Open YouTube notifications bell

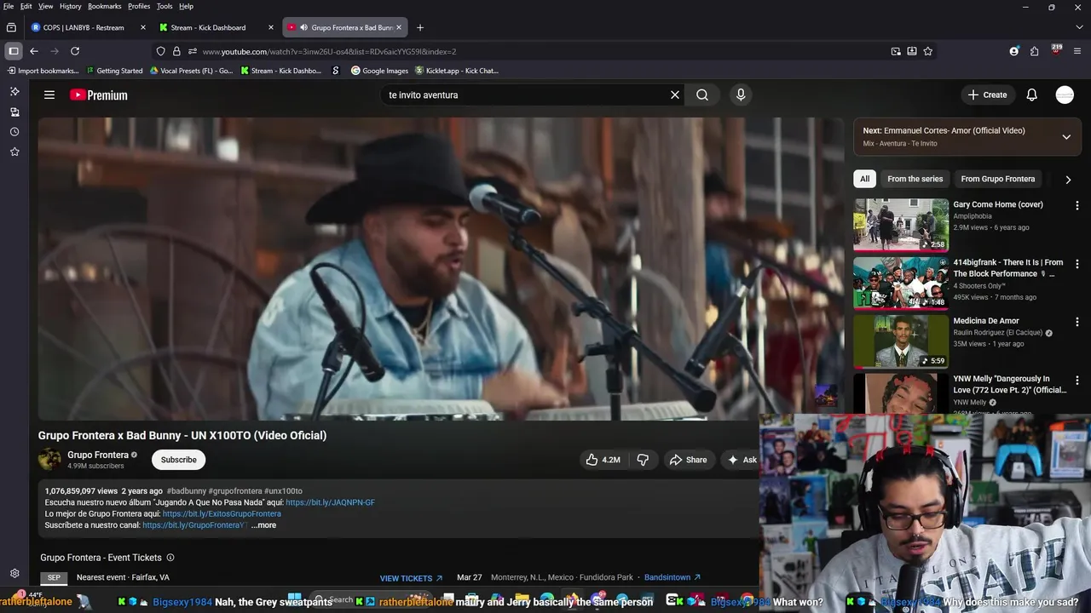1031,95
